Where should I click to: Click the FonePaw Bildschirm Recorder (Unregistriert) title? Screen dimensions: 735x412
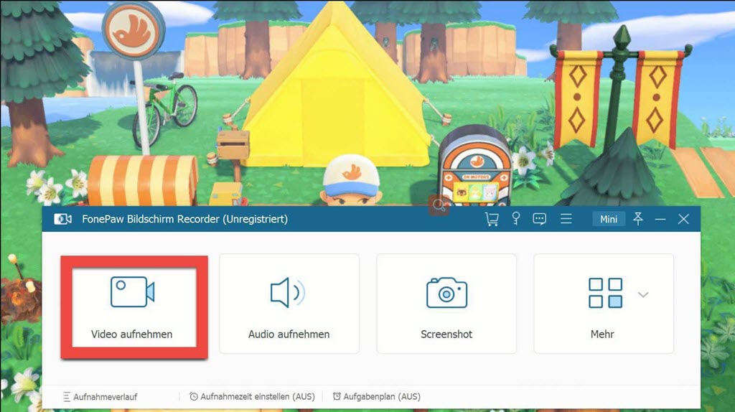(184, 219)
